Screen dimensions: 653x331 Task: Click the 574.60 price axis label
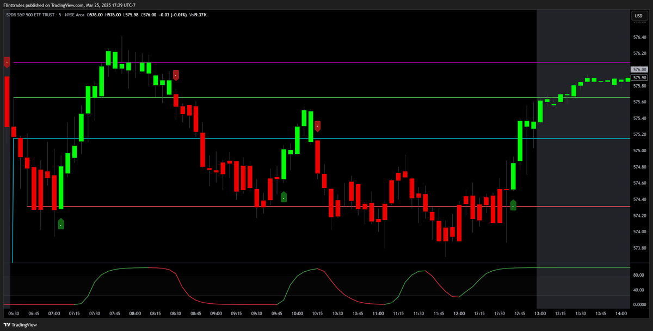[x=640, y=183]
